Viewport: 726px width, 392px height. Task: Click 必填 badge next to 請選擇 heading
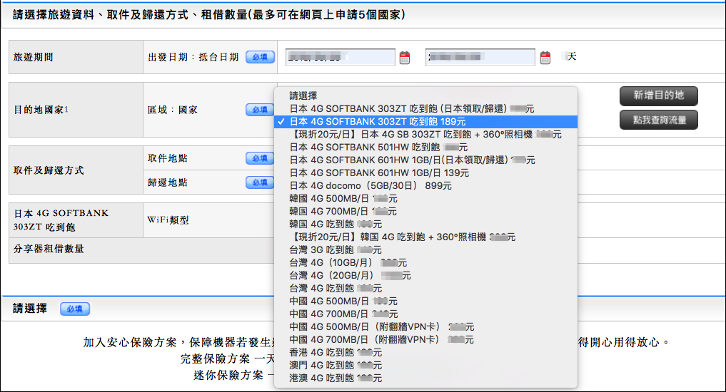[75, 309]
